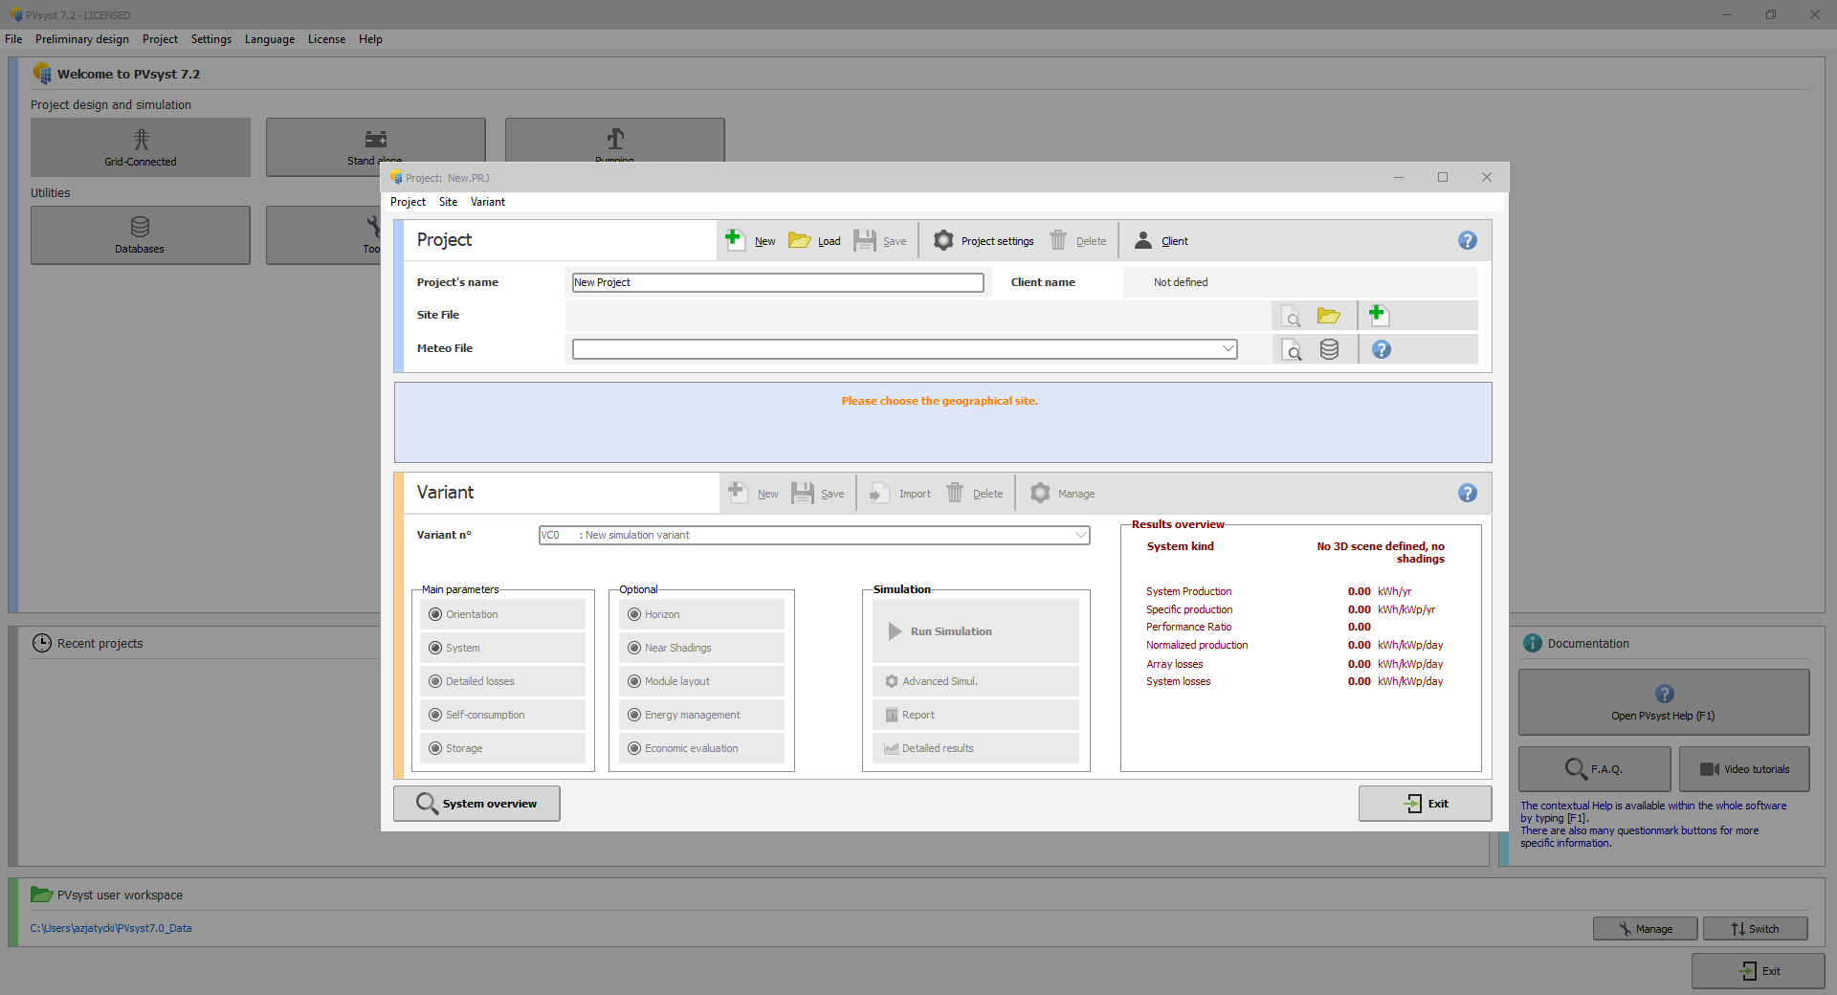1837x995 pixels.
Task: Open the meteo database icon
Action: (x=1329, y=349)
